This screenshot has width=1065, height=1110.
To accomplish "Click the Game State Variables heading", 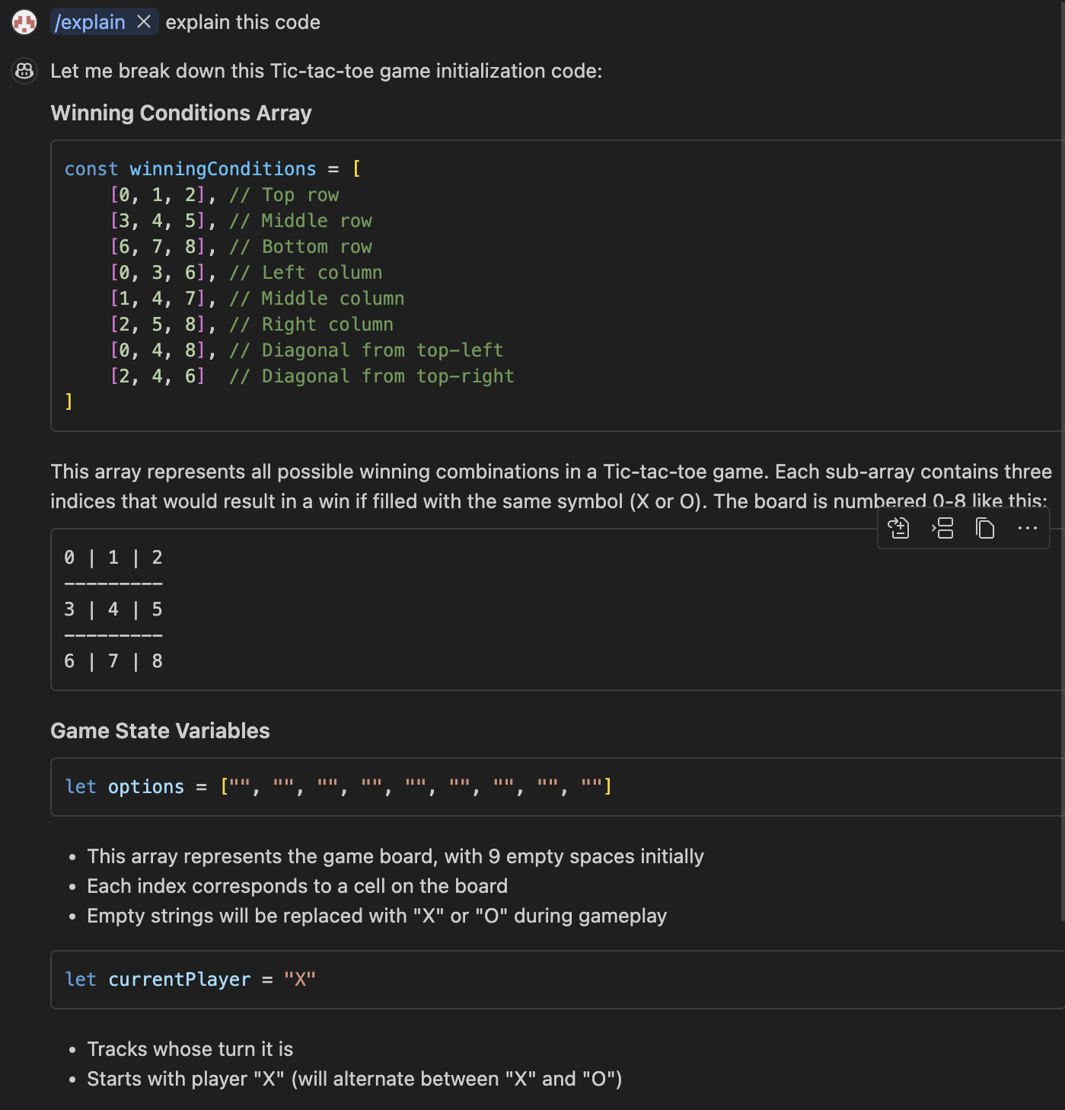I will pyautogui.click(x=160, y=731).
